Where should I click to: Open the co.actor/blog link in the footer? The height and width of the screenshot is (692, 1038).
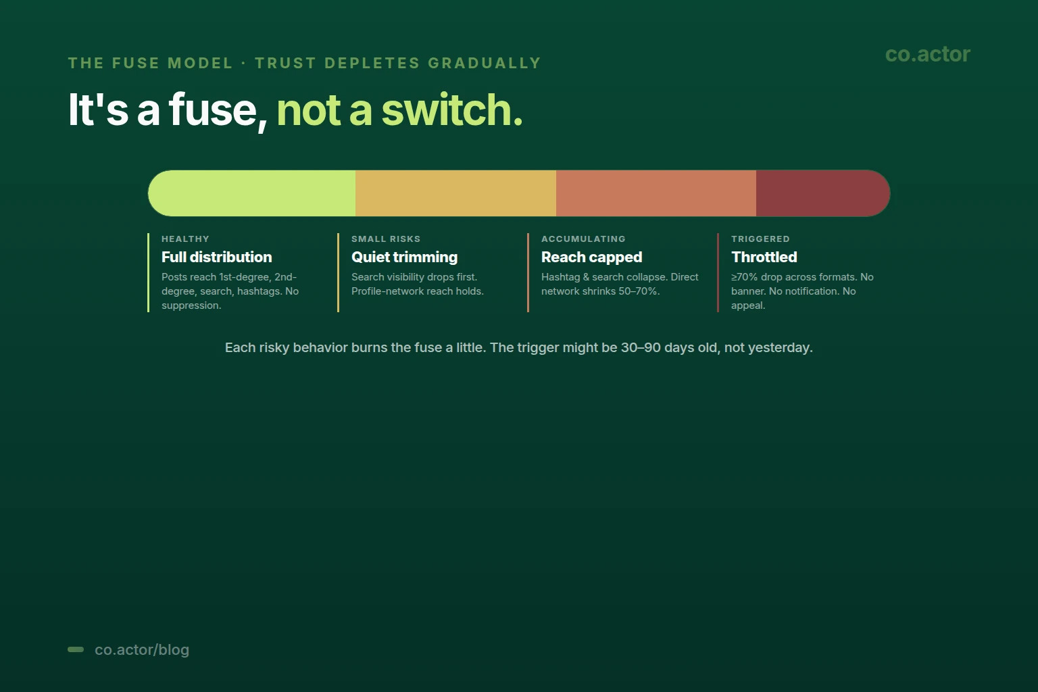(x=142, y=649)
